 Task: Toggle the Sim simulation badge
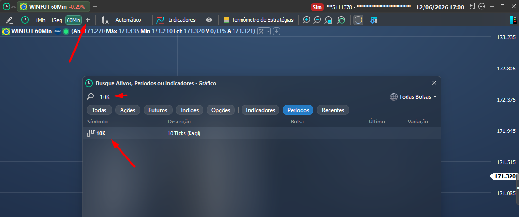point(317,7)
